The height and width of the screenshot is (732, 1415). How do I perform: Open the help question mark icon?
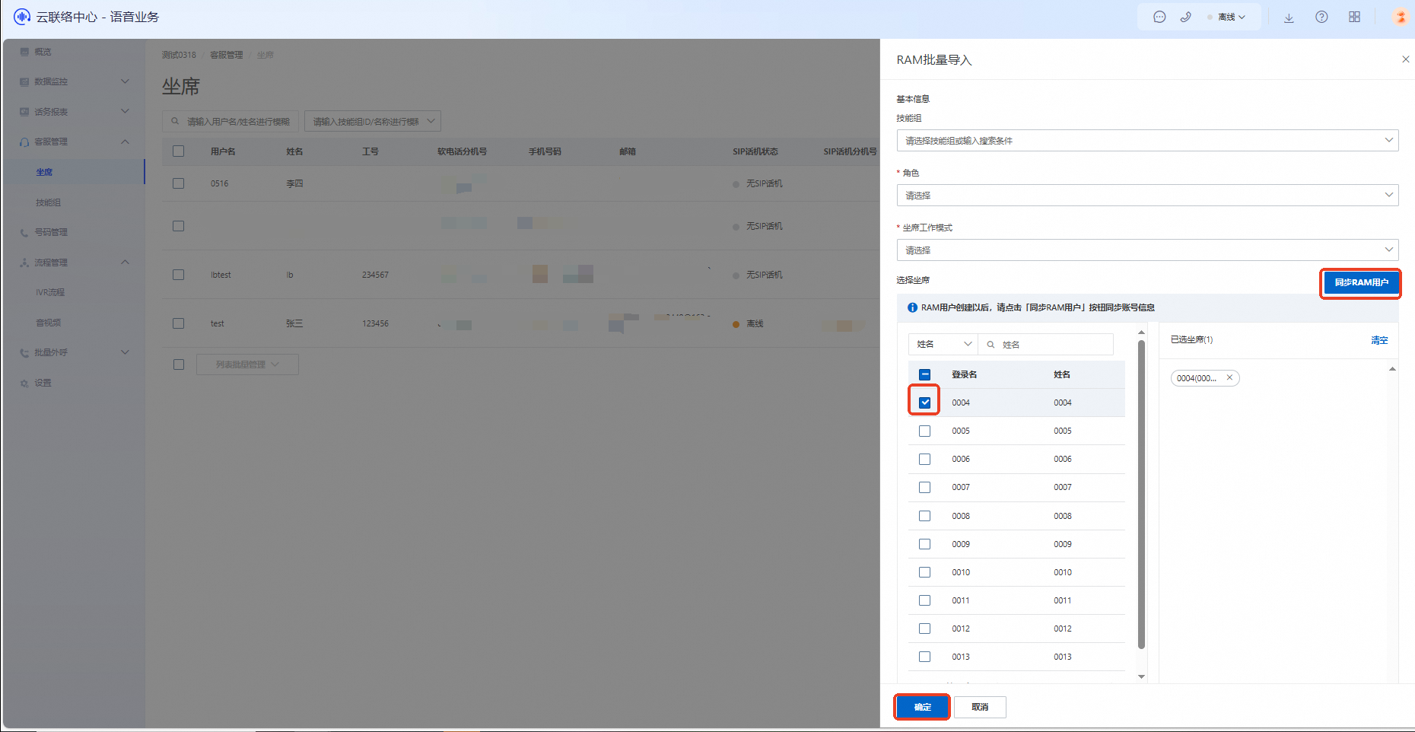[x=1321, y=17]
